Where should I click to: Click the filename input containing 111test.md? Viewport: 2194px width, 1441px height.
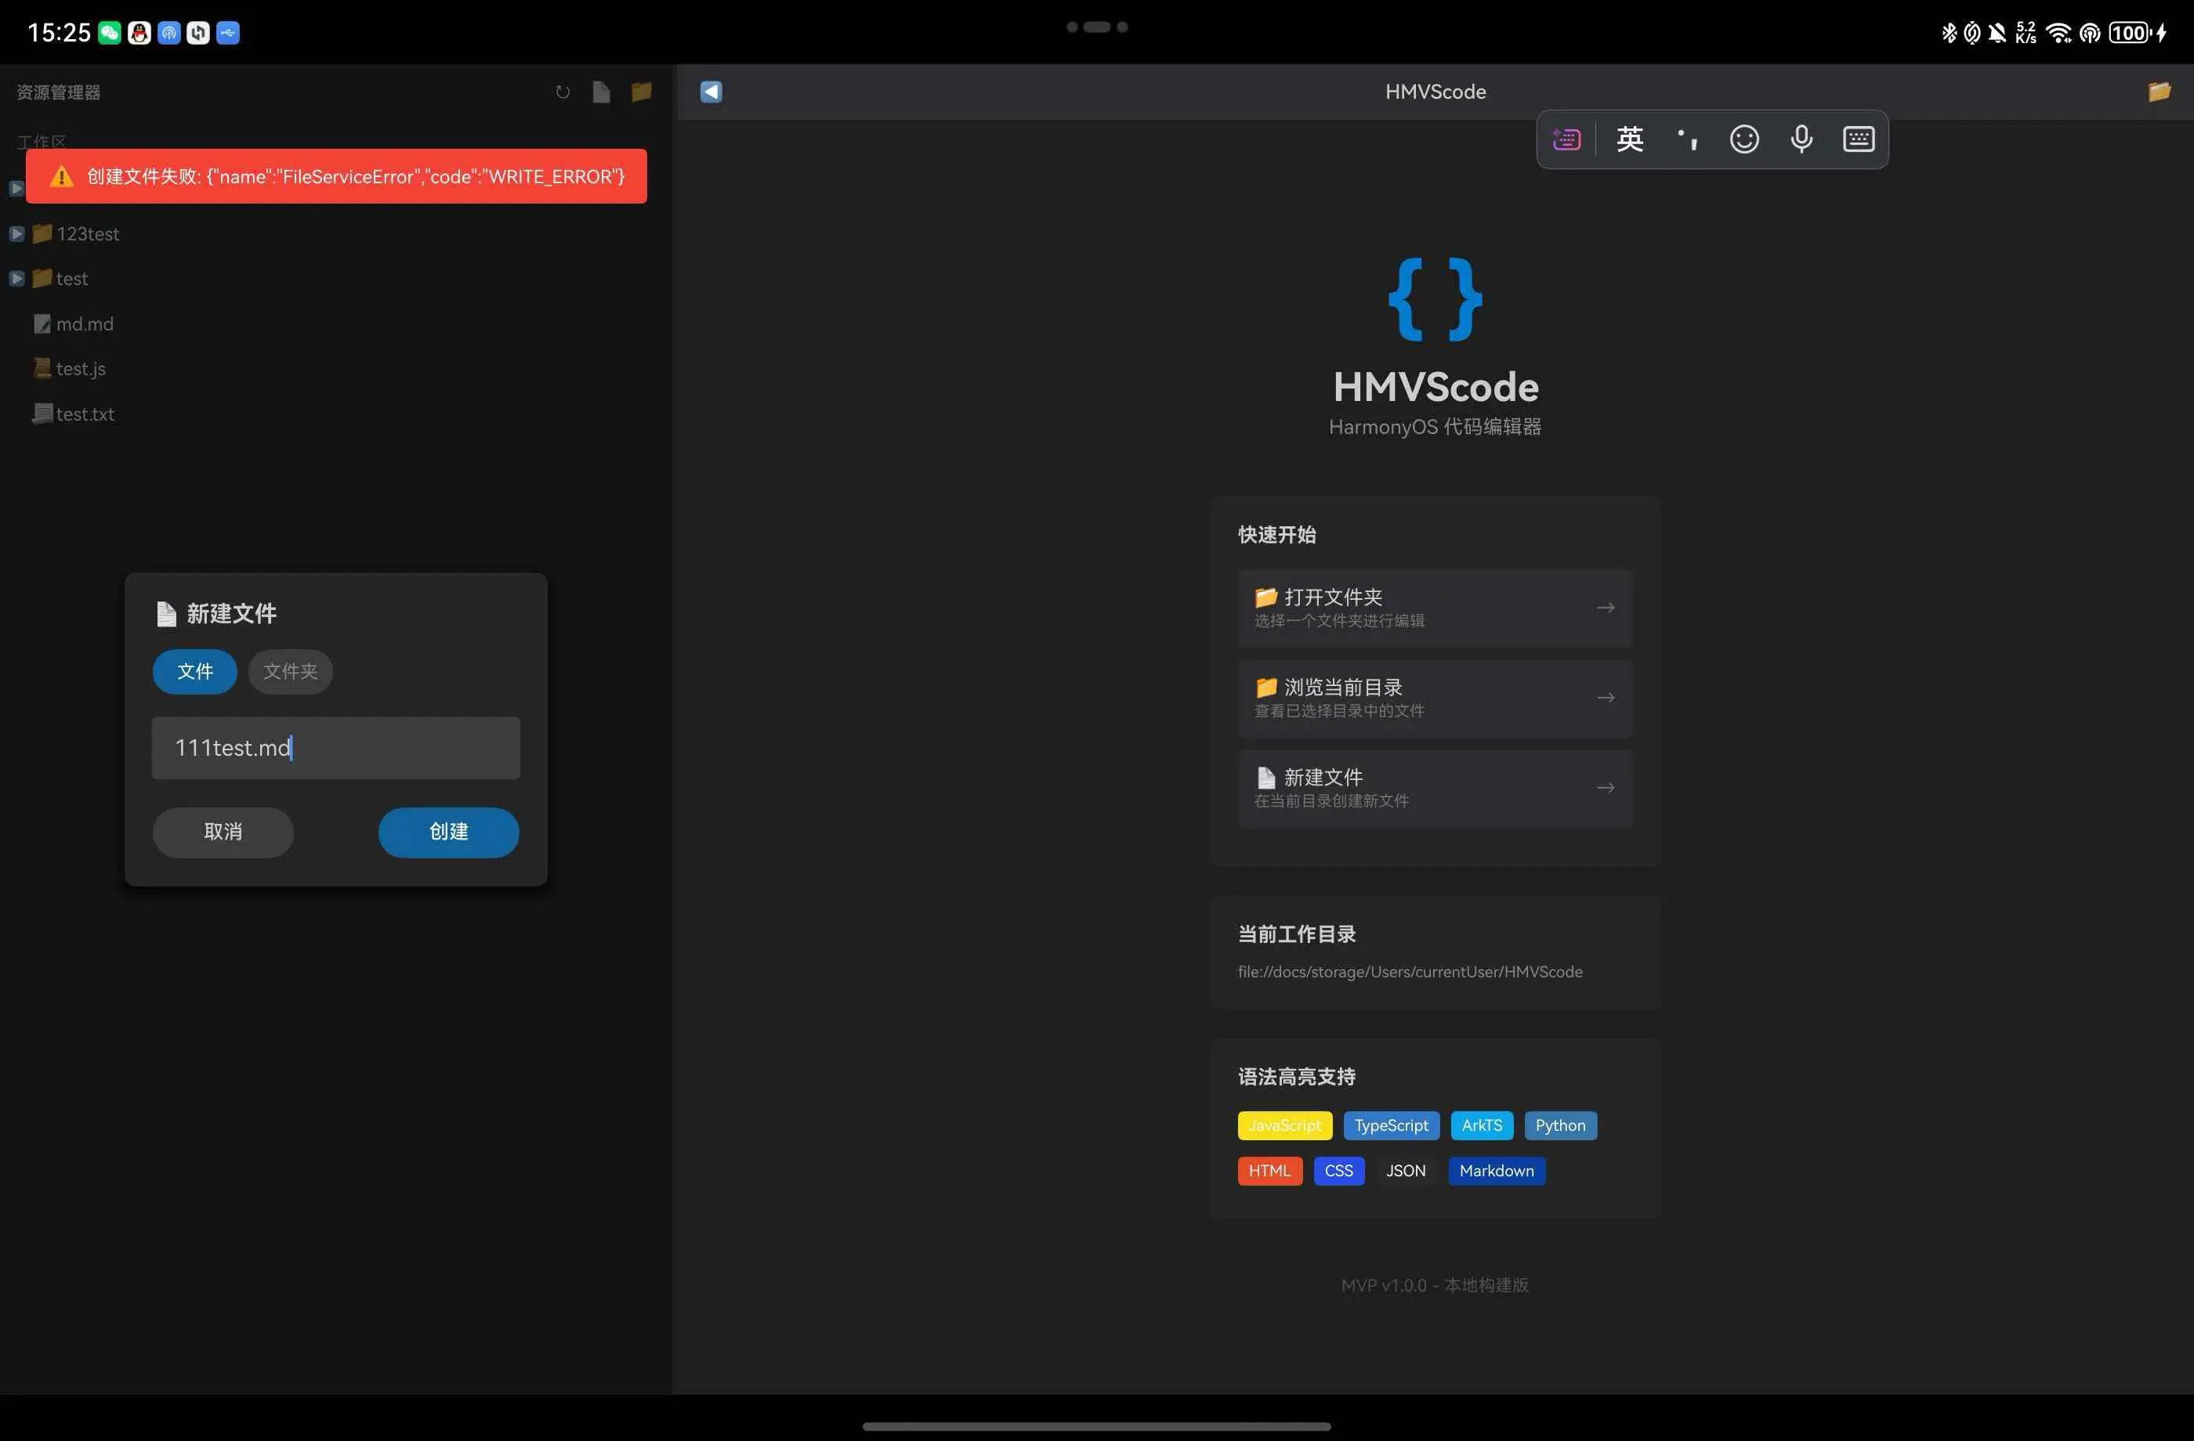pyautogui.click(x=335, y=748)
